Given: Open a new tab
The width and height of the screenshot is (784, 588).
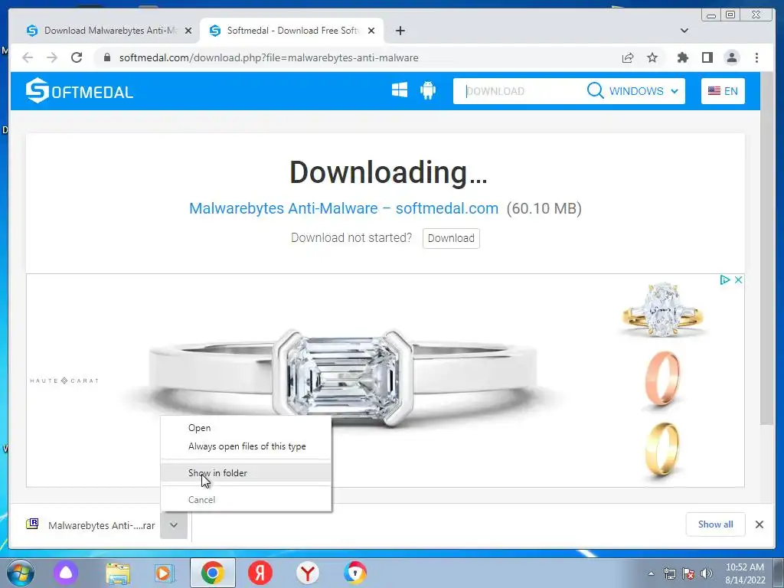Looking at the screenshot, I should [x=400, y=31].
